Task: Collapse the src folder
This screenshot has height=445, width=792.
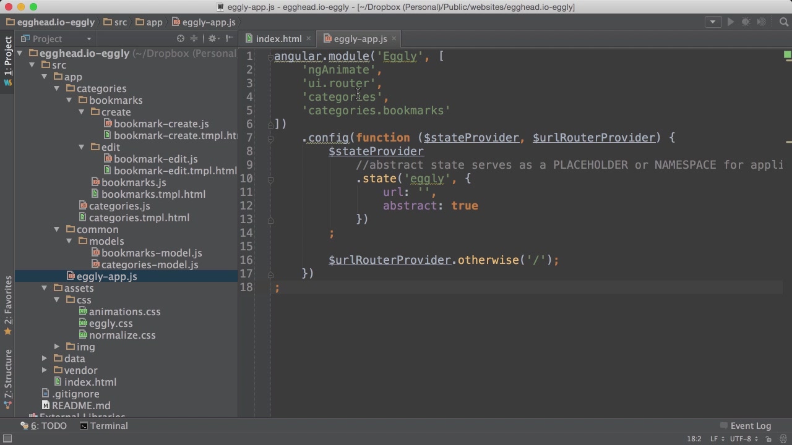Action: pyautogui.click(x=32, y=65)
